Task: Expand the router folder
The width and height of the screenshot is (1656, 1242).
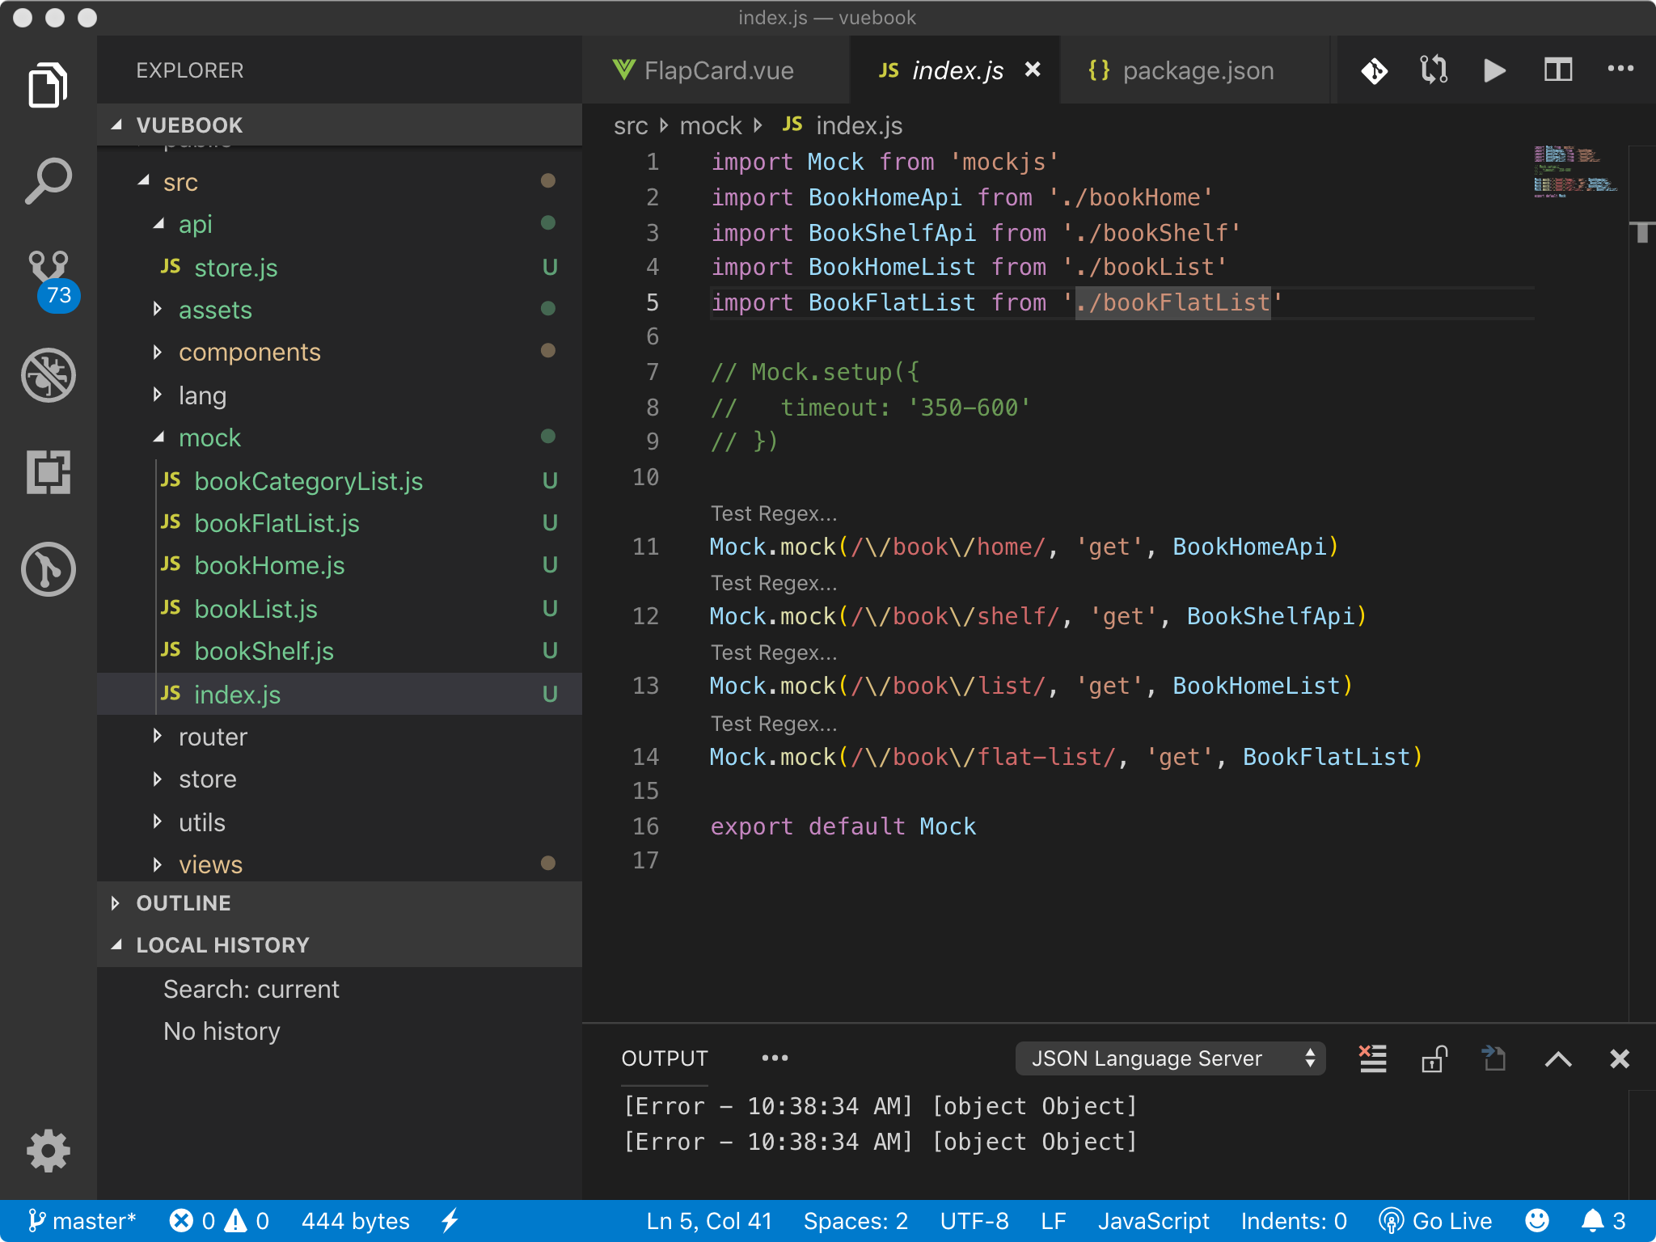Action: (213, 737)
